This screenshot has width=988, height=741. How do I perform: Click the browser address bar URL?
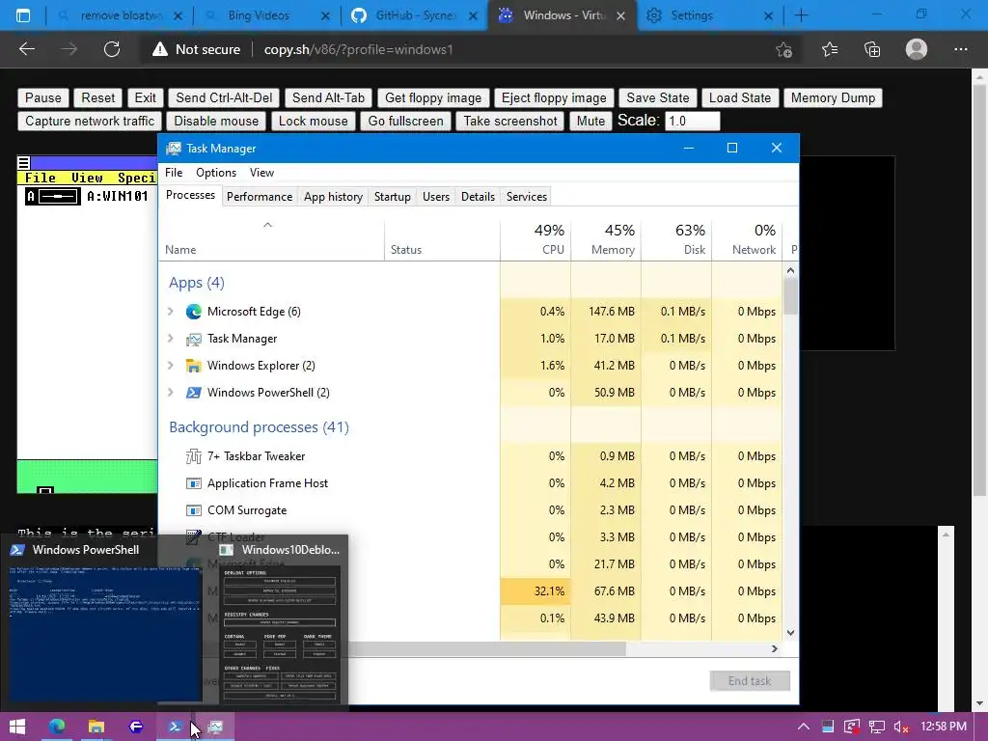click(359, 49)
